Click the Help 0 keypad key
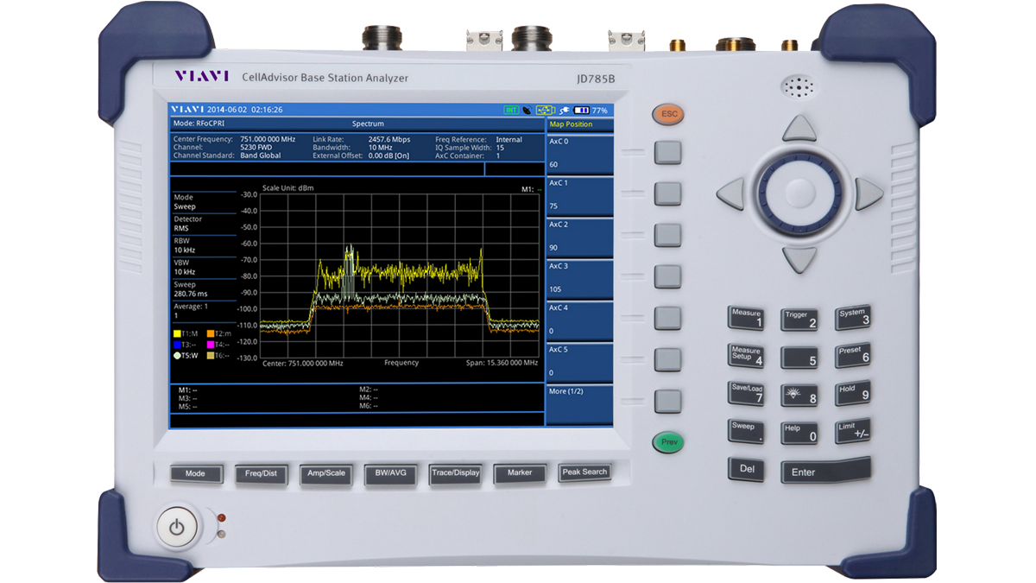Image resolution: width=1036 pixels, height=583 pixels. (799, 433)
